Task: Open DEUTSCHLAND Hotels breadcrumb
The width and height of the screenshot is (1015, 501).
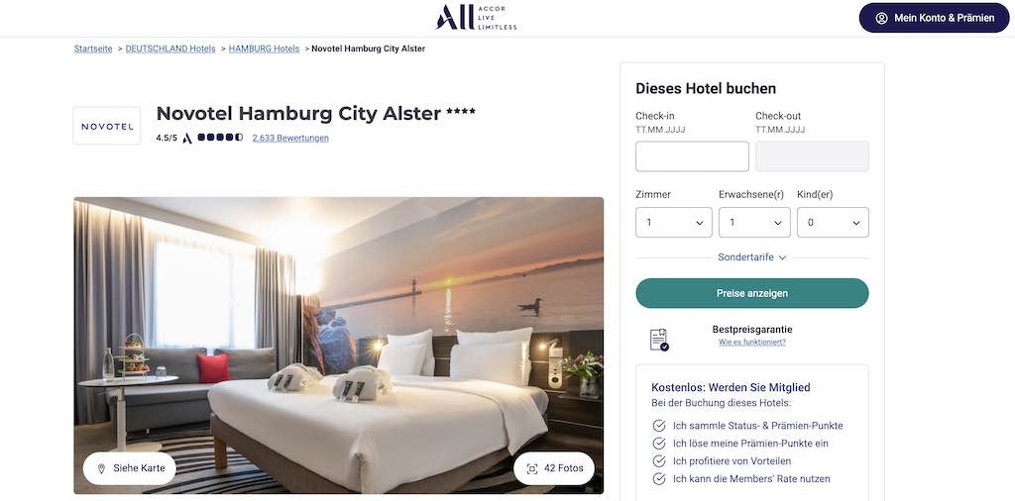Action: (x=170, y=49)
